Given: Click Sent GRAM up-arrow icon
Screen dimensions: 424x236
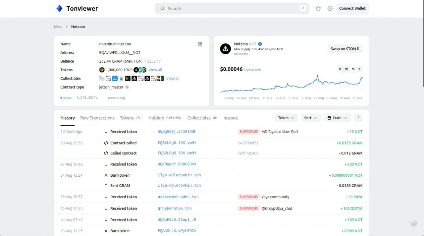Looking at the screenshot, I should (106, 186).
